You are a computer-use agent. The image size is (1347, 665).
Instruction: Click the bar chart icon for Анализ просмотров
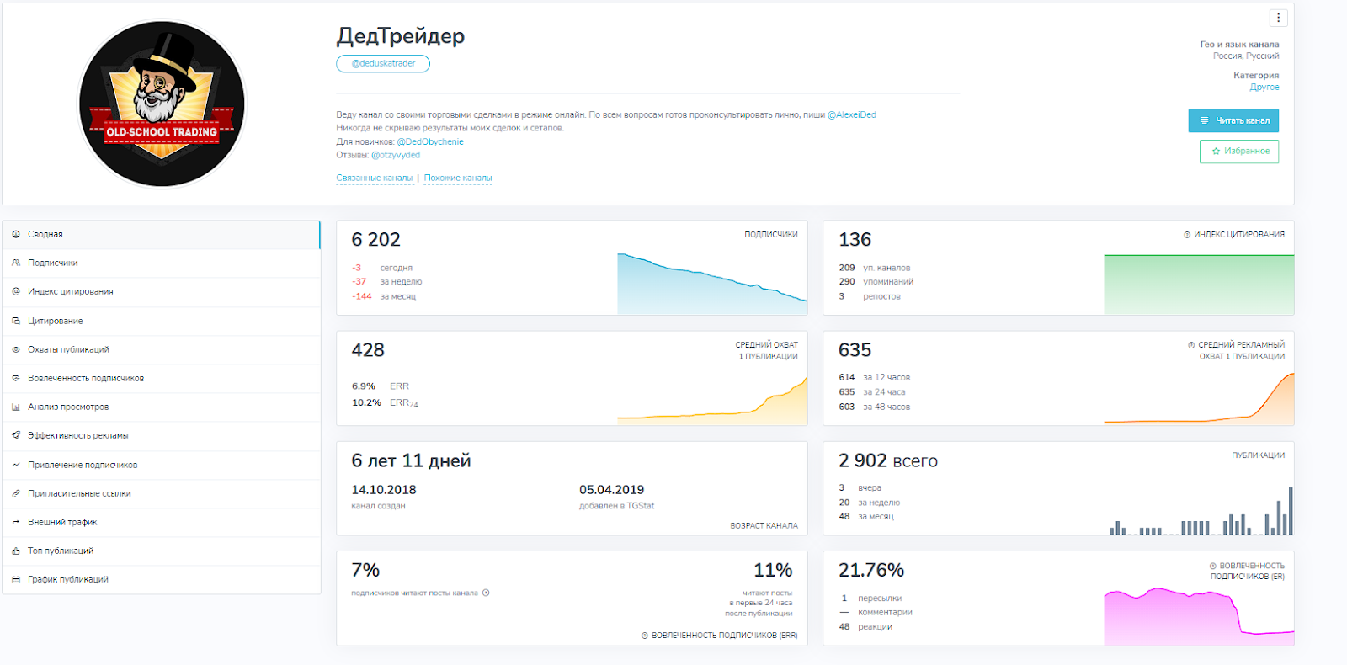16,407
